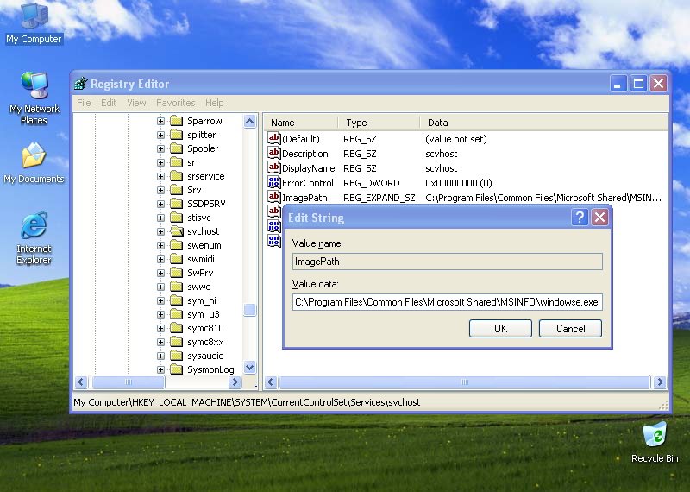Cancel the Edit String dialog
Image resolution: width=690 pixels, height=492 pixels.
[570, 328]
